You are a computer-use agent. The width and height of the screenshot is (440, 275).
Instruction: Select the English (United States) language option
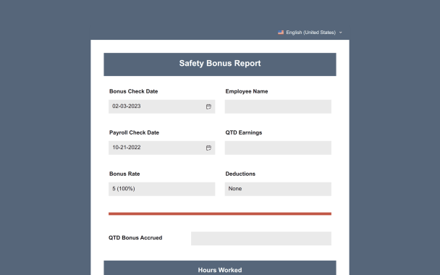310,33
